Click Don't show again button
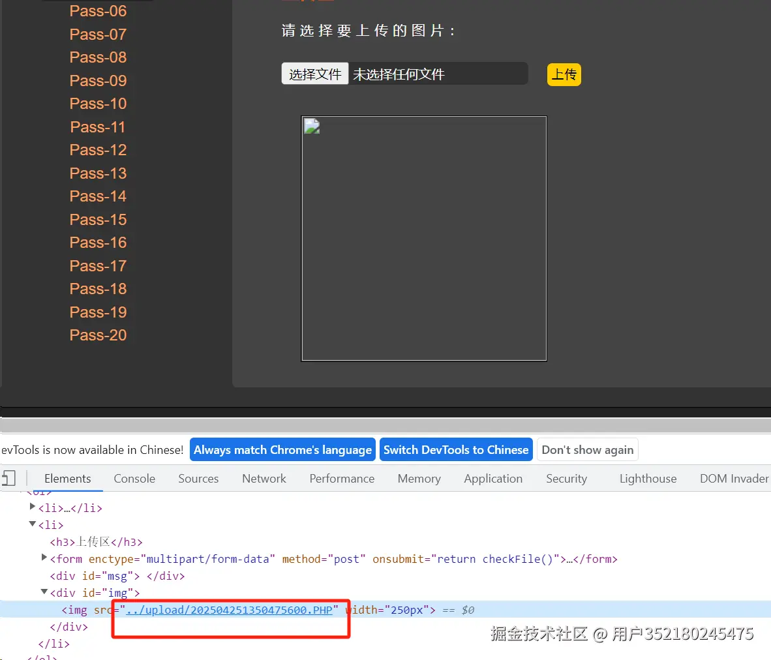771x660 pixels. 588,449
